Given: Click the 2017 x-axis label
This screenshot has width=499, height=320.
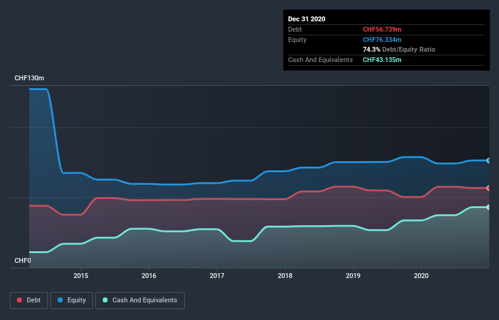Looking at the screenshot, I should pos(217,276).
